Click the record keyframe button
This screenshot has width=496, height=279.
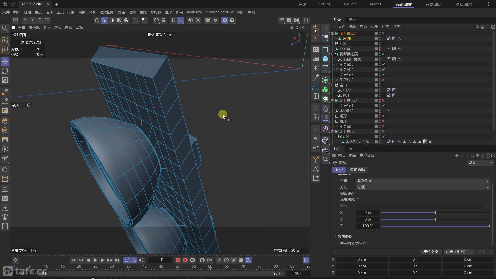click(178, 260)
